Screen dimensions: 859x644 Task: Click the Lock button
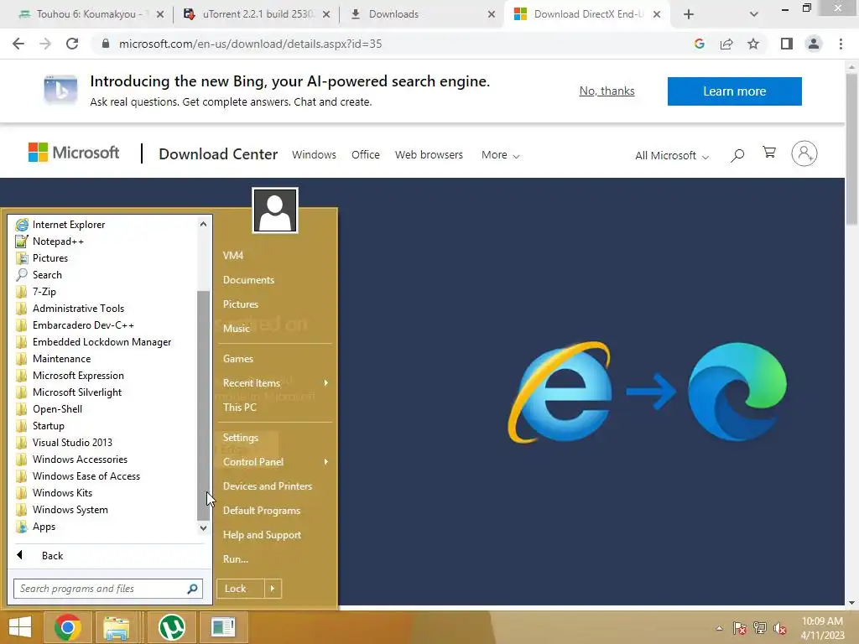click(241, 589)
